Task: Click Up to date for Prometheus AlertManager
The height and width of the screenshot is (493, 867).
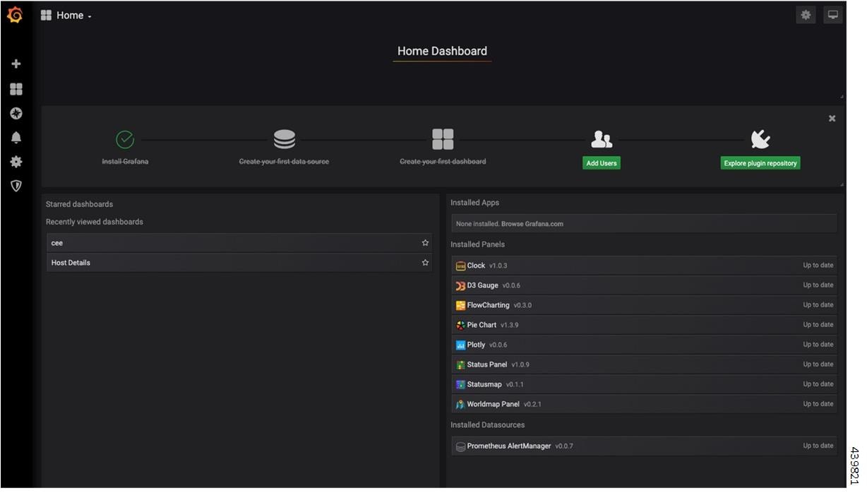Action: pos(818,446)
